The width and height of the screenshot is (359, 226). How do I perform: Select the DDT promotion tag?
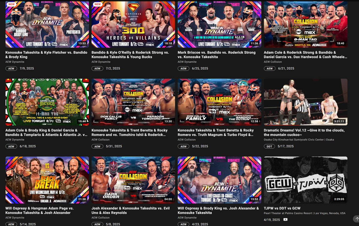click(269, 146)
